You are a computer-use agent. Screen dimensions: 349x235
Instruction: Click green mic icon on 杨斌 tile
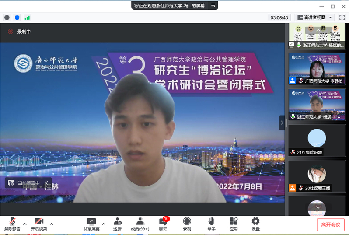293,116
